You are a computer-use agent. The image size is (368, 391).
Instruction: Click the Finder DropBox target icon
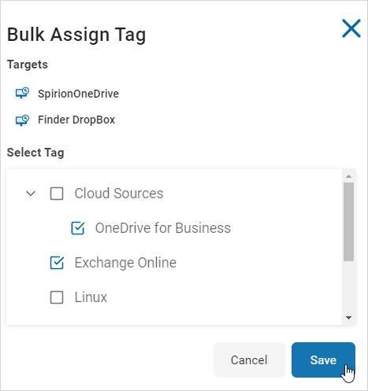22,120
